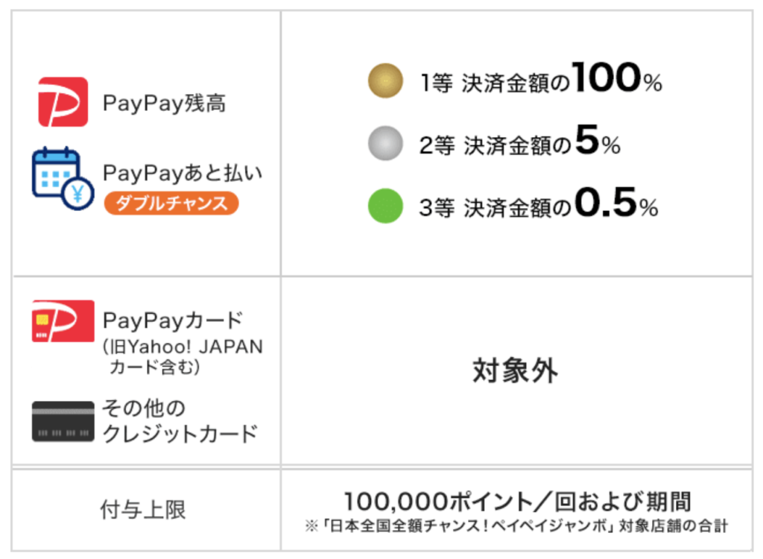Screen dimensions: 763x559
Task: Click the orange ダブルチャンス badge
Action: (x=171, y=203)
